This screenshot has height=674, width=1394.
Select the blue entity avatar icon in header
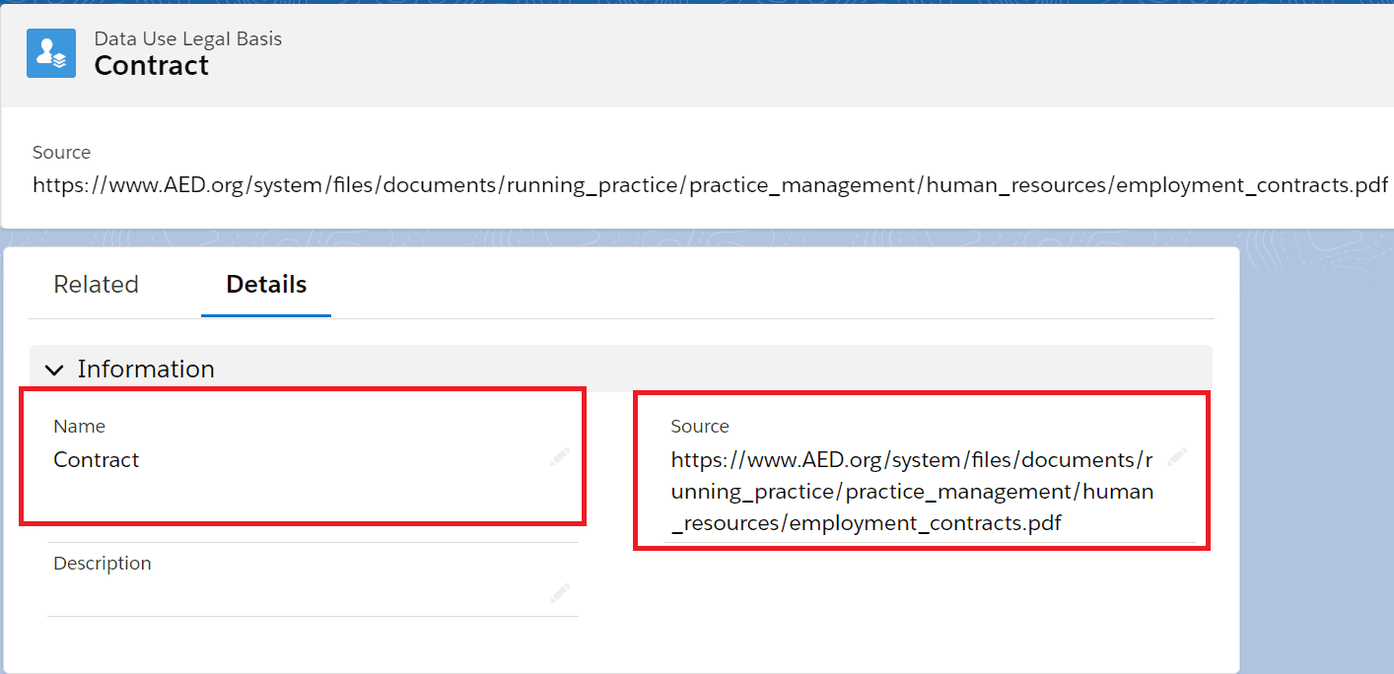point(50,52)
